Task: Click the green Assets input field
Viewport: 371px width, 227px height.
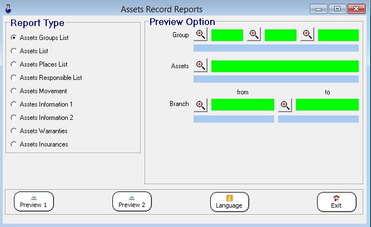Action: point(285,66)
